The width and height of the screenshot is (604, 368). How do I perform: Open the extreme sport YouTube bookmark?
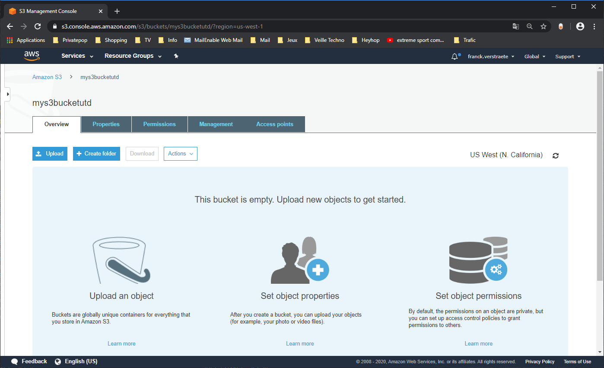(416, 40)
